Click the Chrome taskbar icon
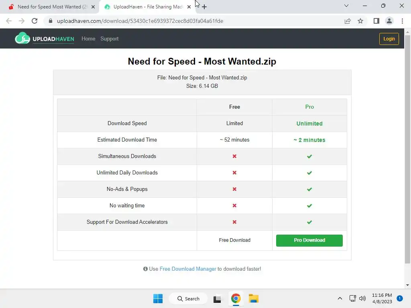The height and width of the screenshot is (308, 411). click(236, 298)
